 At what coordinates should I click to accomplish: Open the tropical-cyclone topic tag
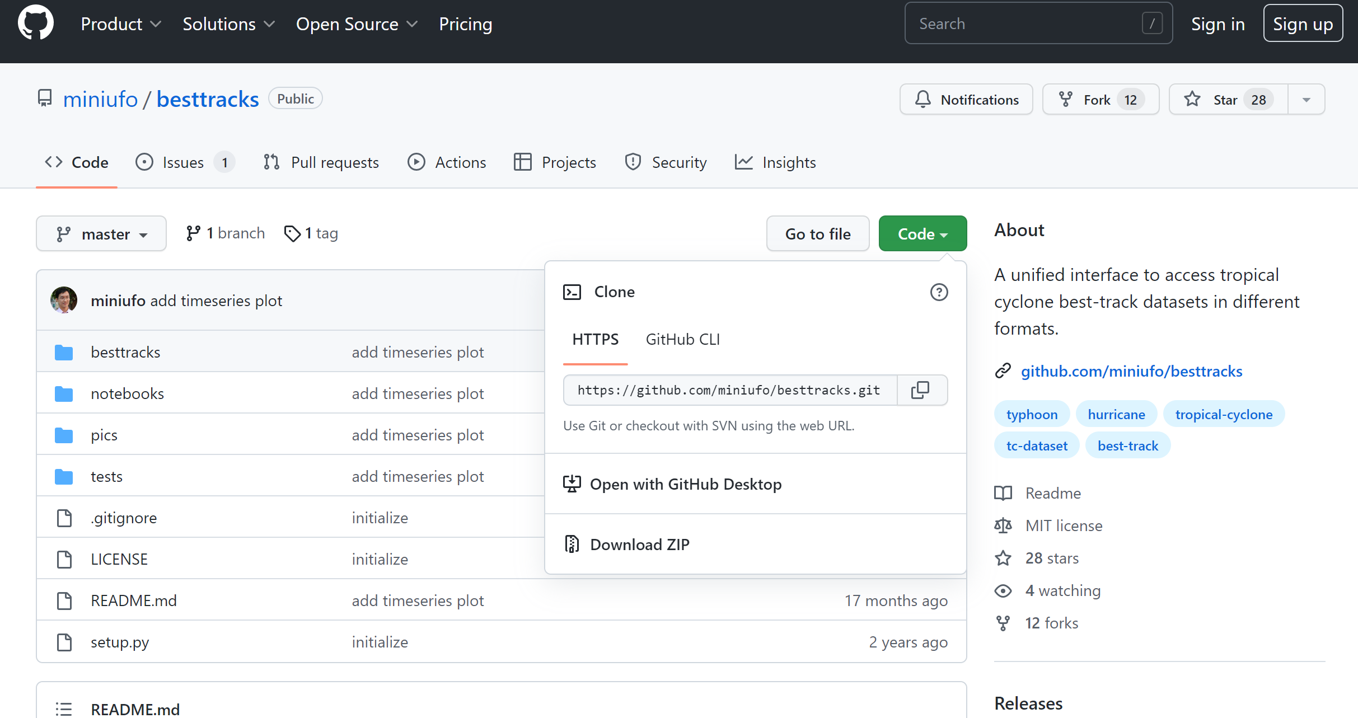point(1223,415)
